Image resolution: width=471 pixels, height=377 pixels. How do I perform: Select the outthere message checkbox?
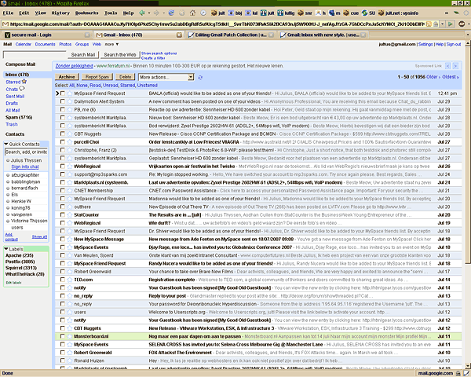(63, 207)
